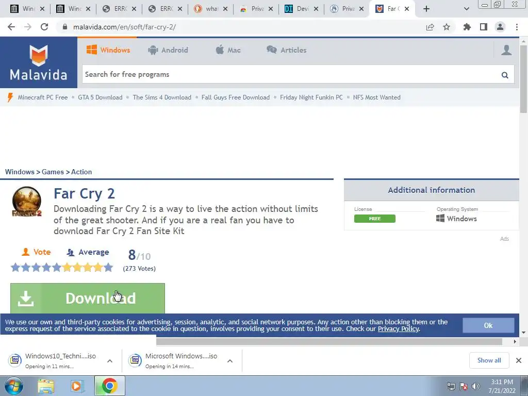Go back using the browser back arrow
Image resolution: width=528 pixels, height=396 pixels.
tap(11, 27)
